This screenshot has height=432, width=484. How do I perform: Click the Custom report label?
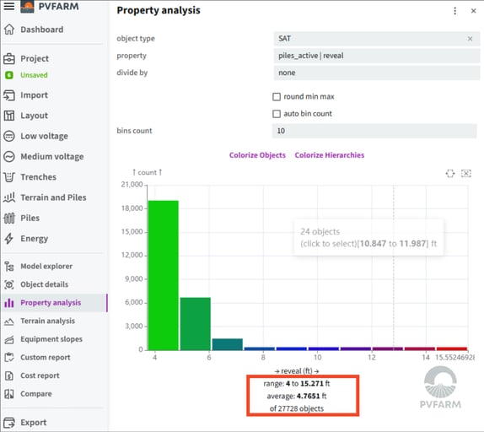pos(46,358)
